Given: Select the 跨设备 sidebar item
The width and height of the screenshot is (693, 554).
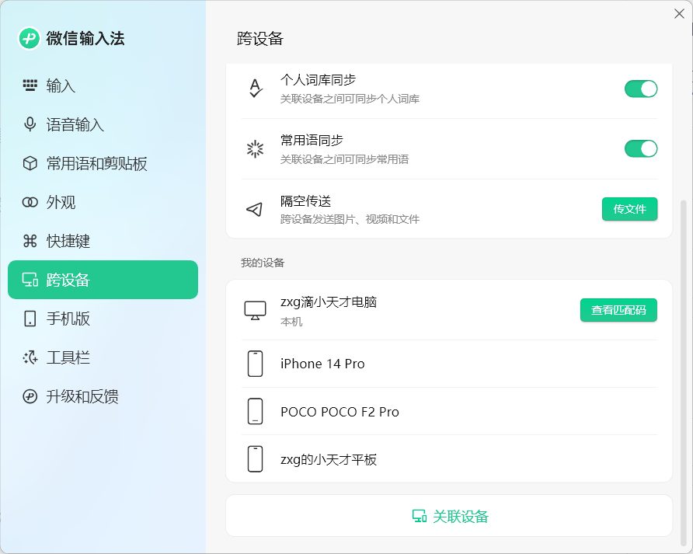Looking at the screenshot, I should tap(103, 280).
